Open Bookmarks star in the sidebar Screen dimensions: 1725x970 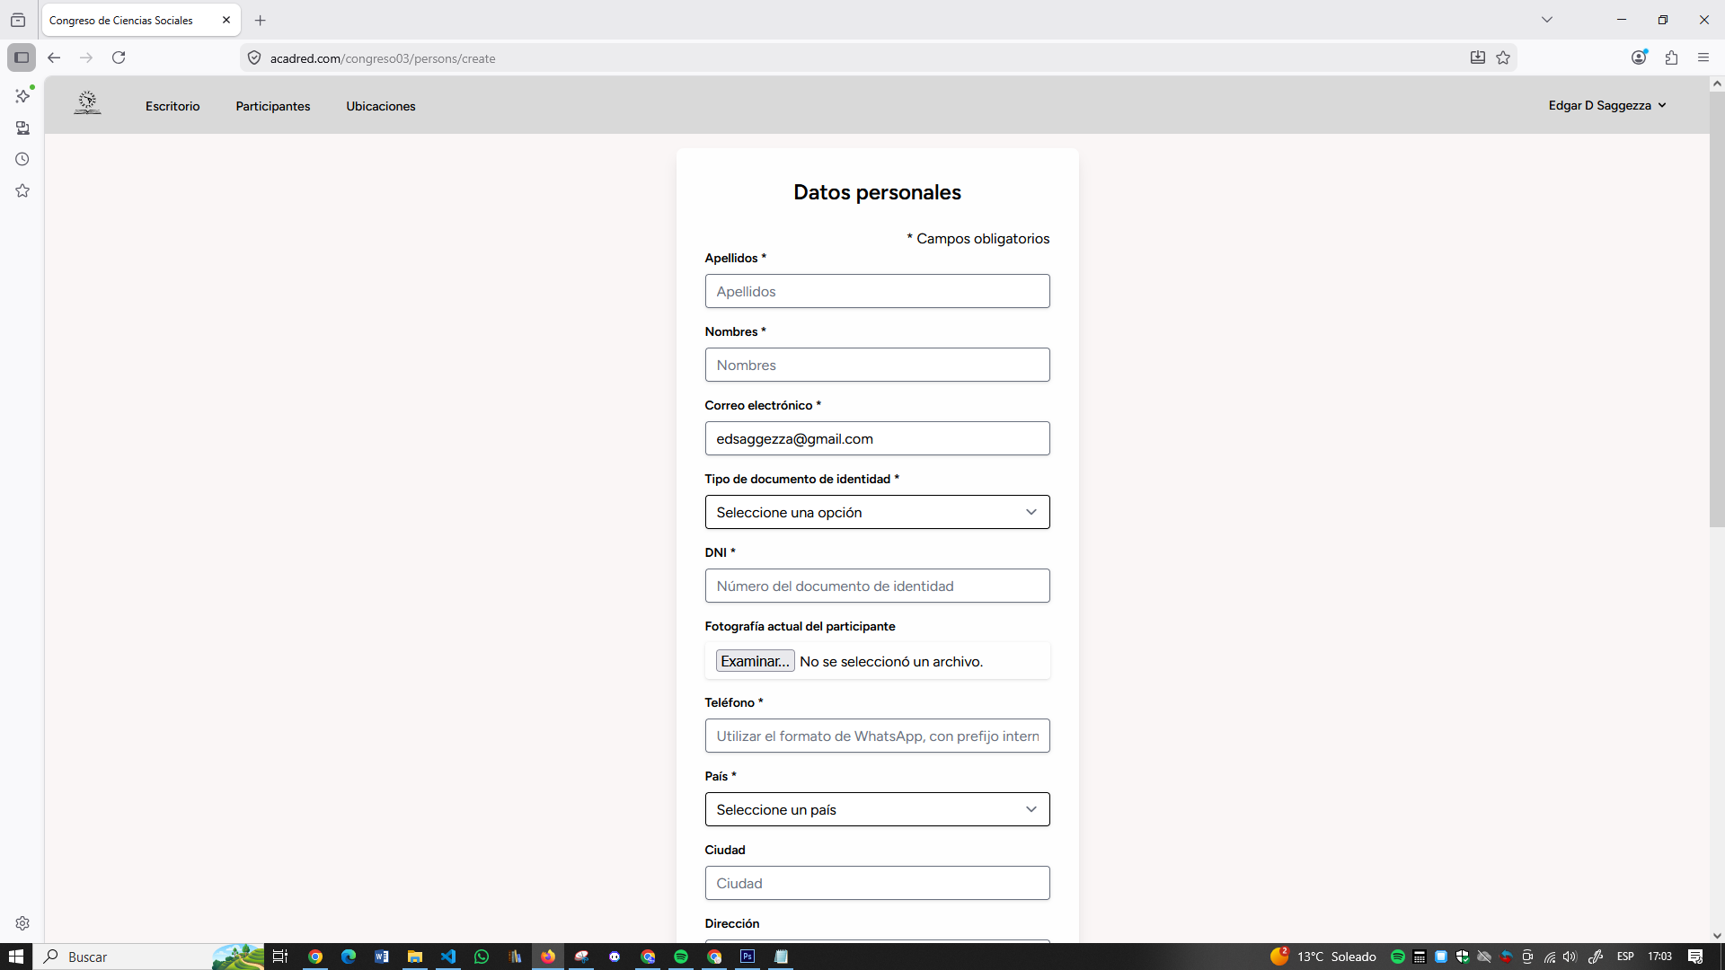coord(22,190)
